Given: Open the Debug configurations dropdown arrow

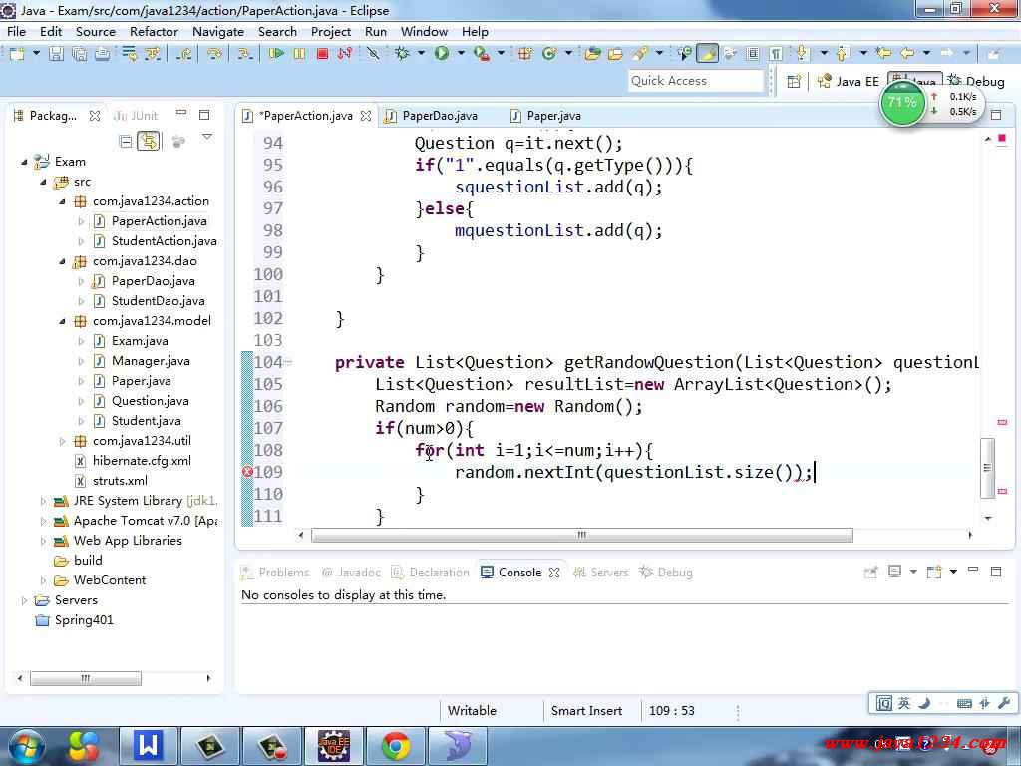Looking at the screenshot, I should point(422,54).
